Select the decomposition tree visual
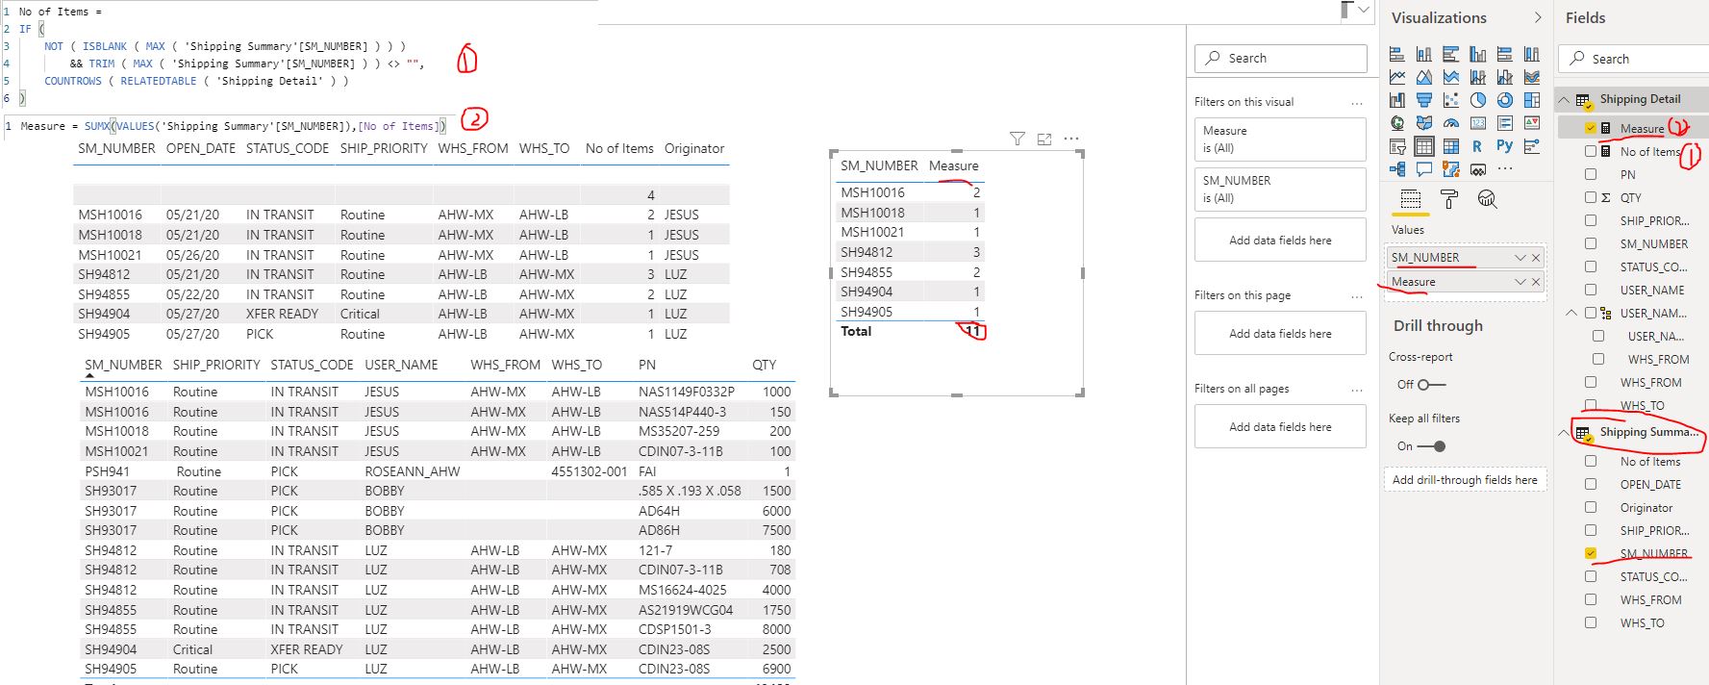The height and width of the screenshot is (685, 1709). (x=1397, y=169)
